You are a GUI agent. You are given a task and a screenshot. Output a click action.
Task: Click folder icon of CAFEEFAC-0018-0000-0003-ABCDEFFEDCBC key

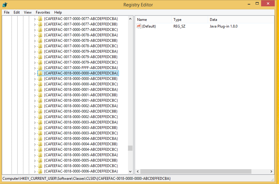(x=40, y=133)
